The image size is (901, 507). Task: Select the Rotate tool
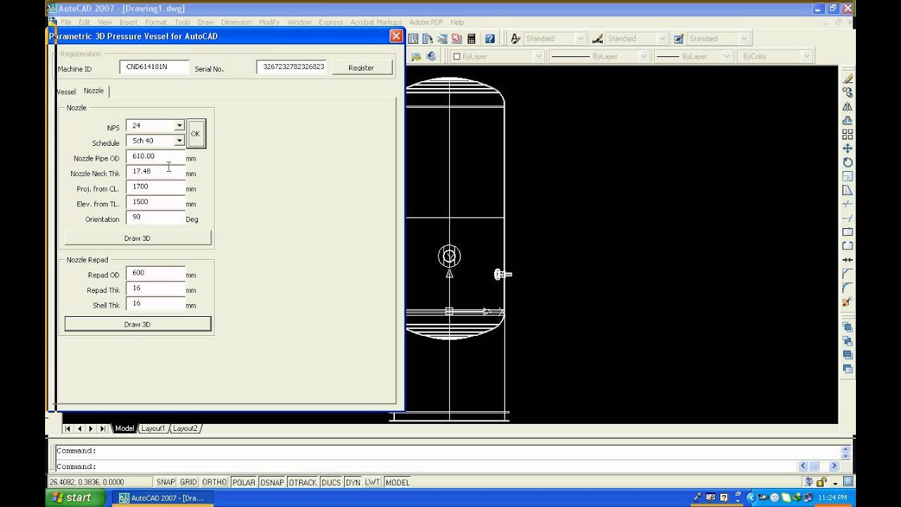[848, 162]
